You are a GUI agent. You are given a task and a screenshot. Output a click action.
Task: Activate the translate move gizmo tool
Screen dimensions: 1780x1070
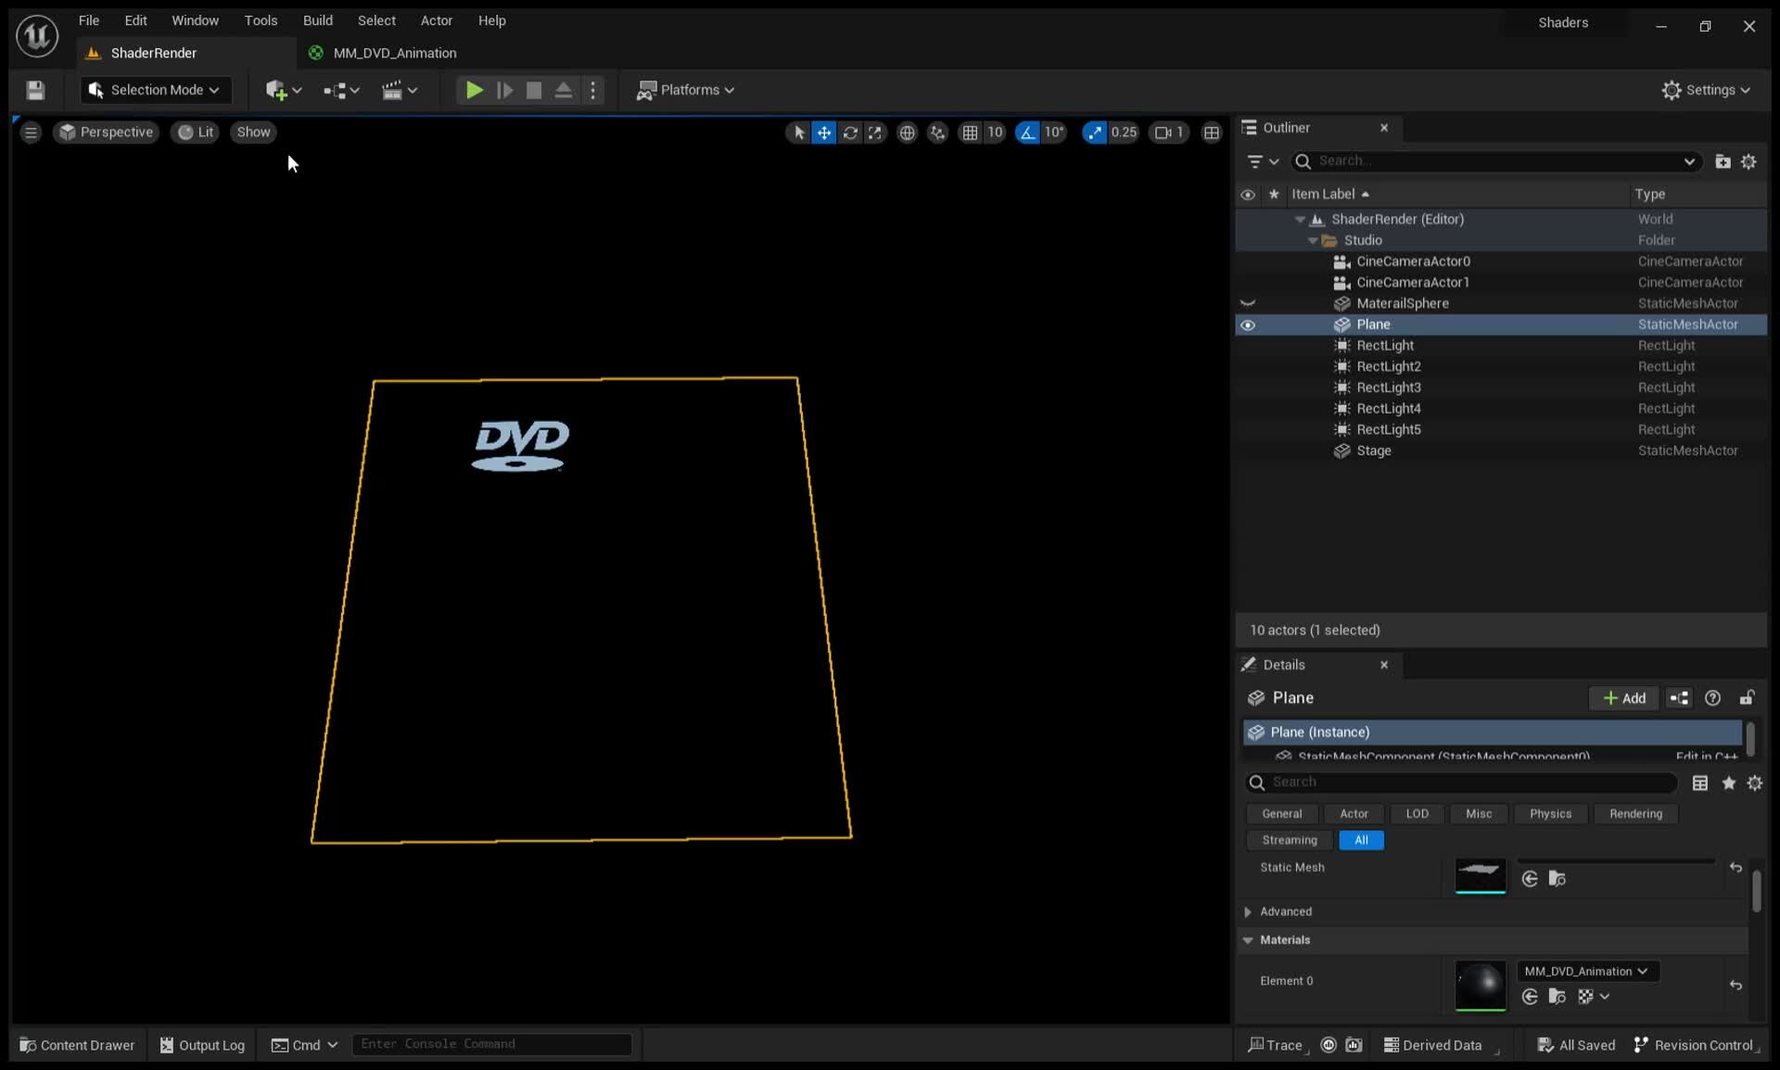point(823,133)
